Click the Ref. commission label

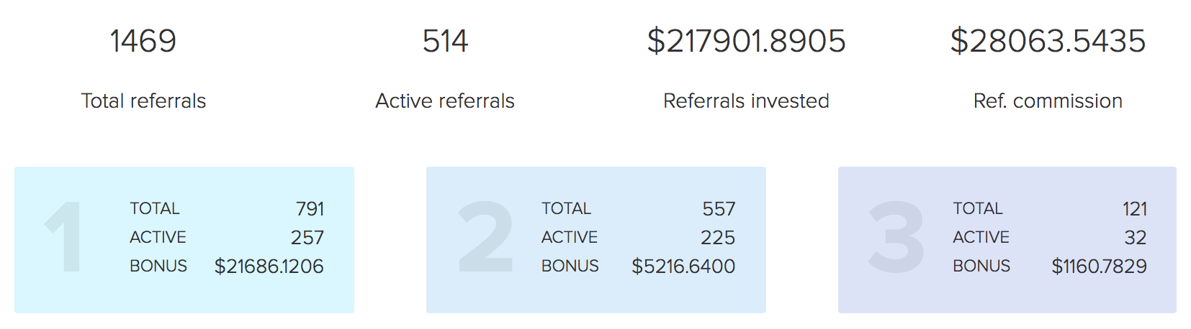pos(1048,101)
